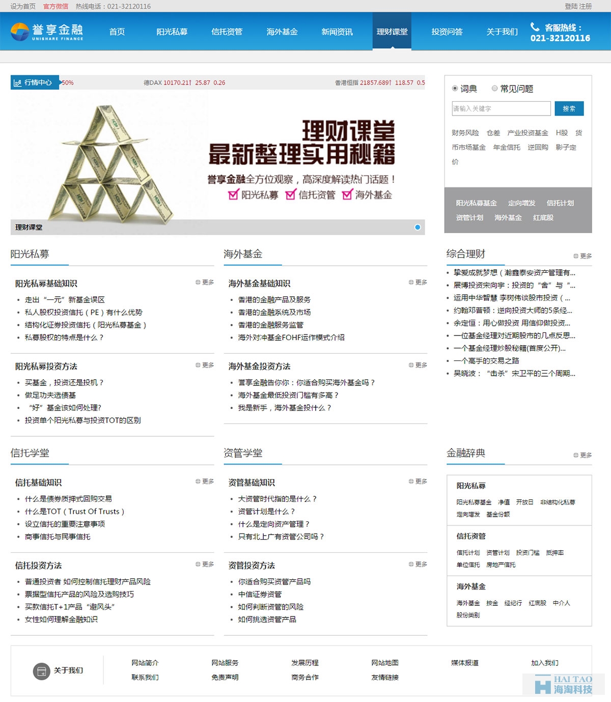Open the 海外基金 navigation item
The image size is (611, 702).
click(x=282, y=32)
